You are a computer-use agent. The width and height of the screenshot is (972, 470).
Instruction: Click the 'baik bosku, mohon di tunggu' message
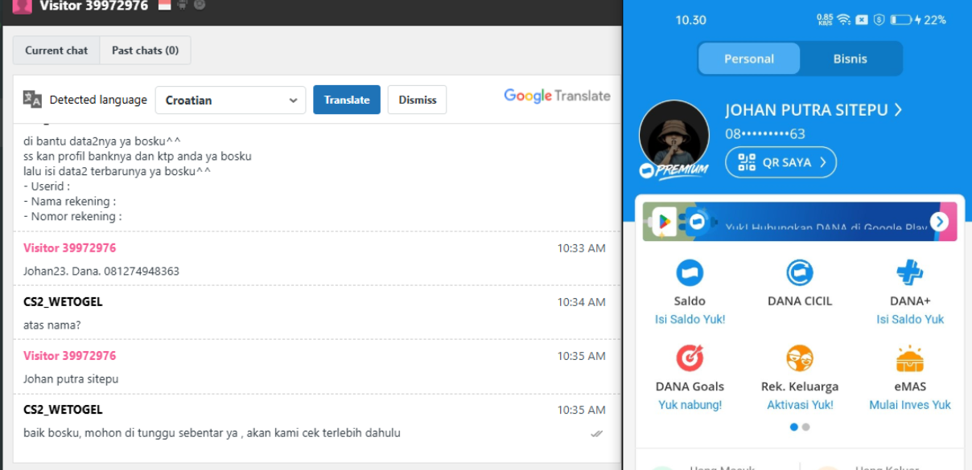coord(212,433)
